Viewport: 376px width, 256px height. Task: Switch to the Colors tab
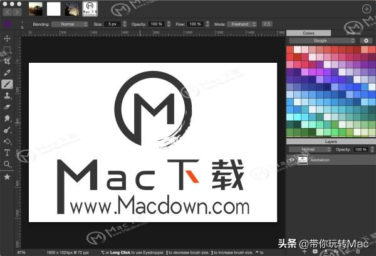308,33
